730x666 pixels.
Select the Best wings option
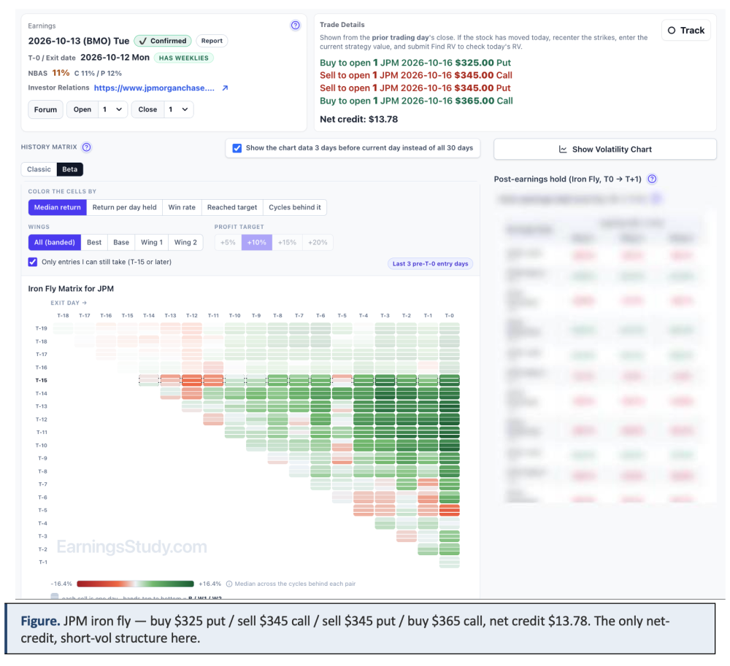point(94,242)
